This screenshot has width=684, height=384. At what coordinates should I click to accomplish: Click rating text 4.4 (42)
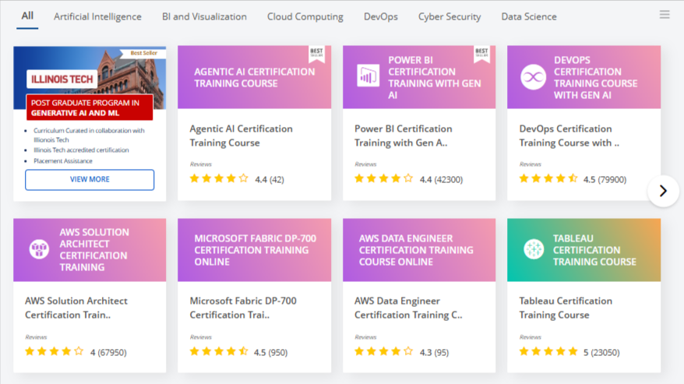click(269, 179)
